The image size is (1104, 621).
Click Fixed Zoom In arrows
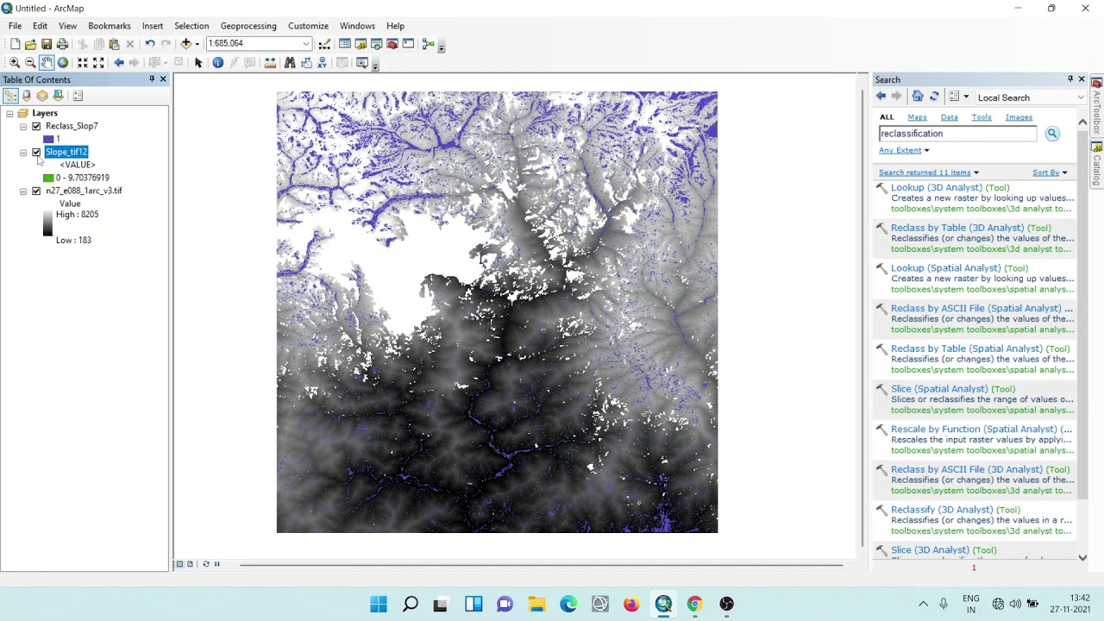83,63
